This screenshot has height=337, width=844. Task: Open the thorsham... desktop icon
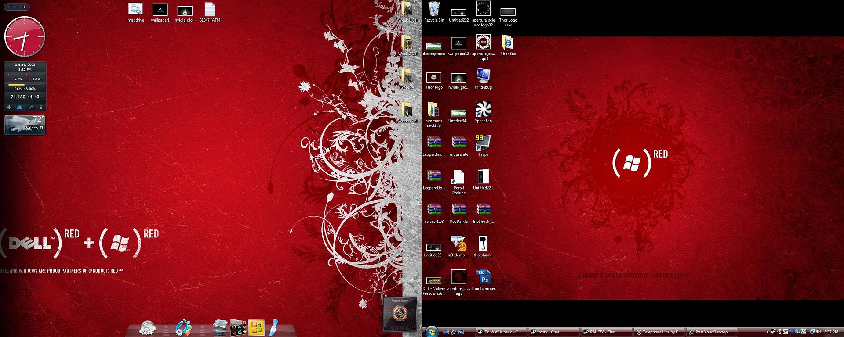[x=483, y=246]
